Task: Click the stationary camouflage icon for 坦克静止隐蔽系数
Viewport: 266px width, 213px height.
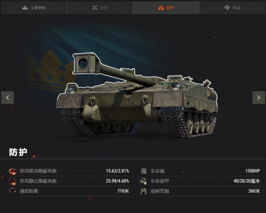Action: [x=13, y=182]
